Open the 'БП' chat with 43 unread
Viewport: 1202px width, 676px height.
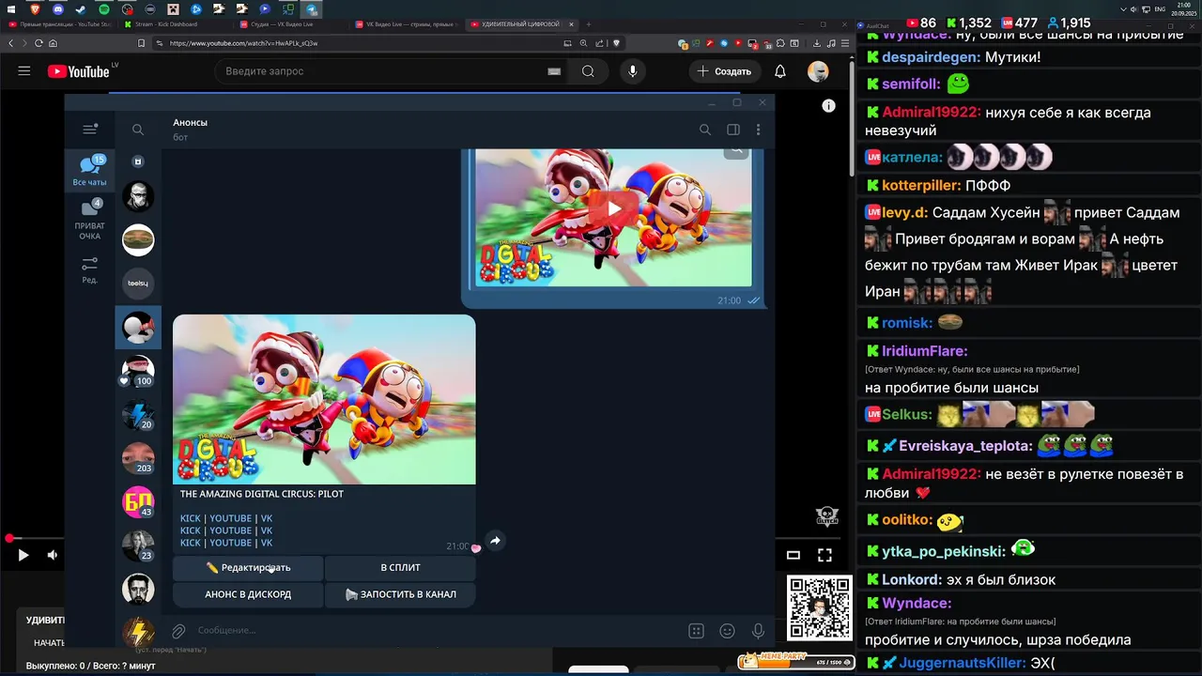coord(138,501)
